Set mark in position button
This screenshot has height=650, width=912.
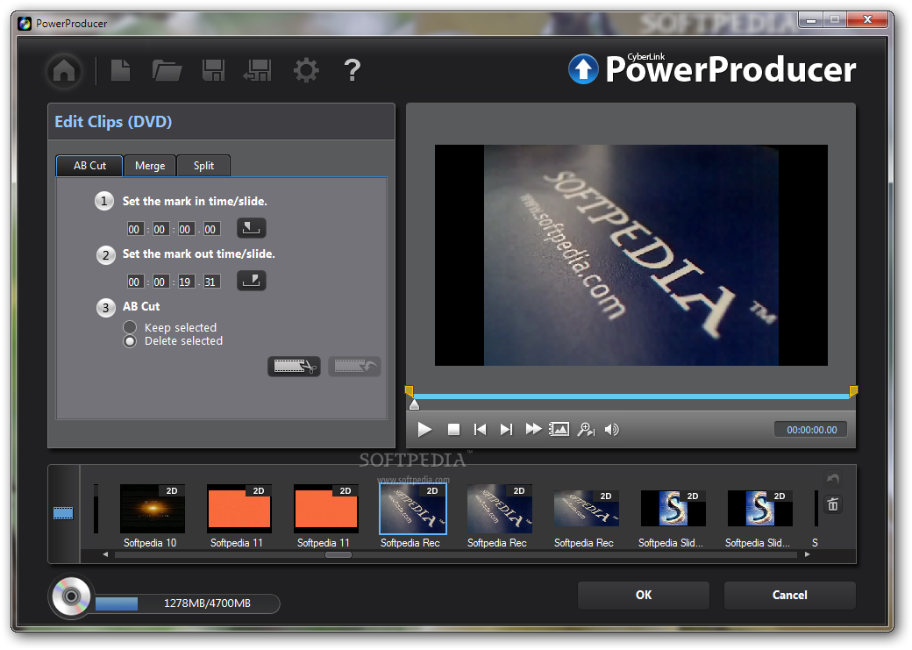(x=252, y=227)
